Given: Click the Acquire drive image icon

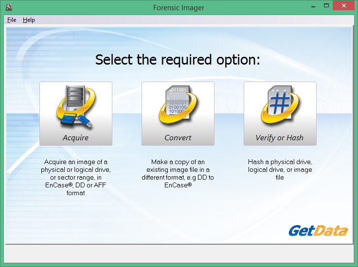Looking at the screenshot, I should [76, 107].
